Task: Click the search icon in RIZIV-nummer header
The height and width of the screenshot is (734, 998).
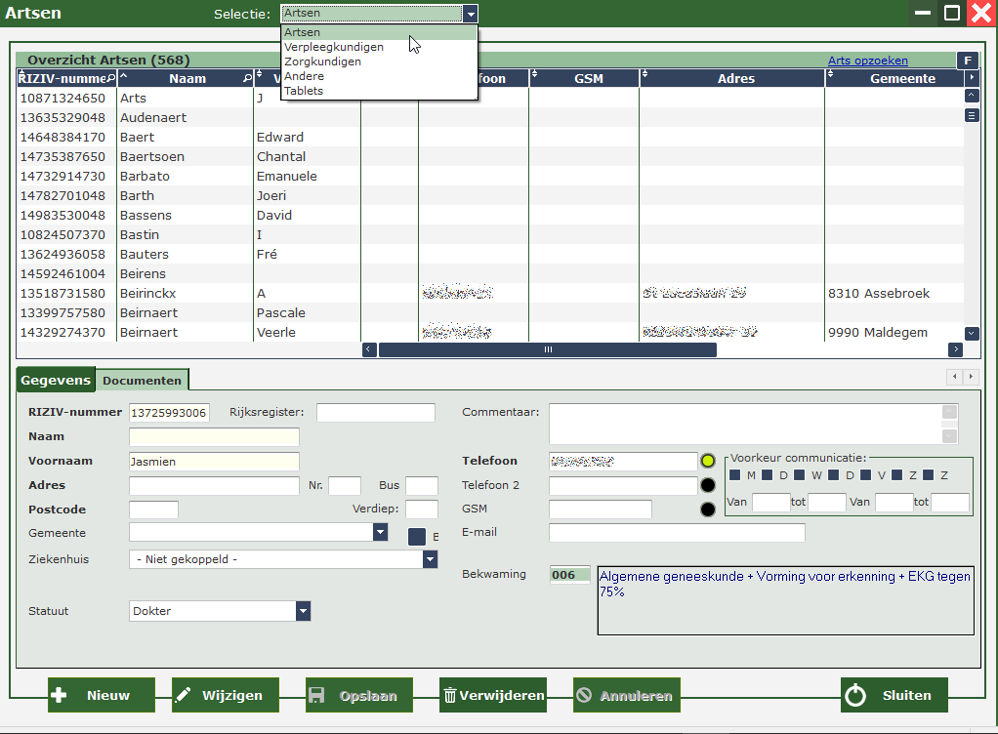Action: pos(111,78)
